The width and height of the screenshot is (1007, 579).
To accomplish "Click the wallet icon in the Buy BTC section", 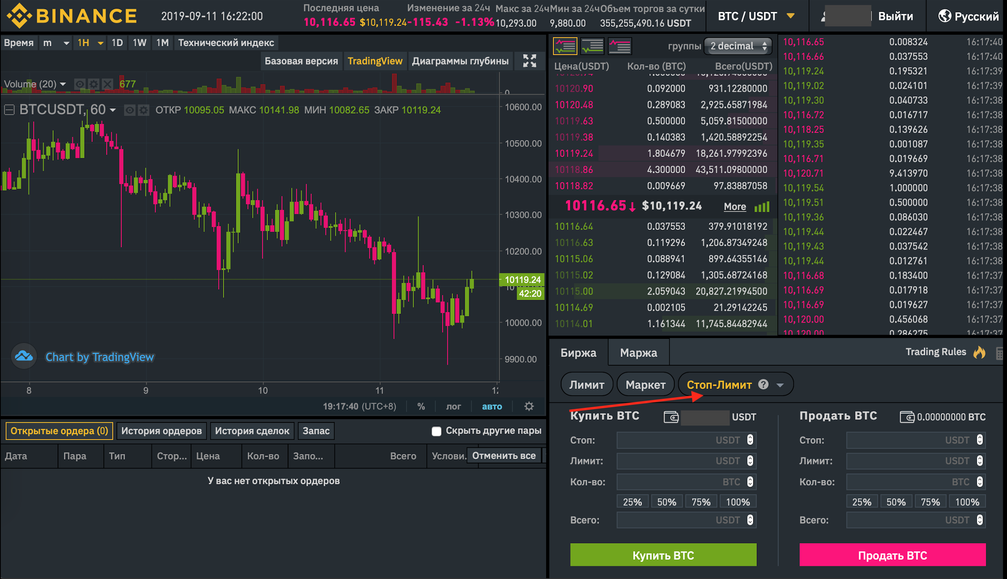I will tap(671, 417).
